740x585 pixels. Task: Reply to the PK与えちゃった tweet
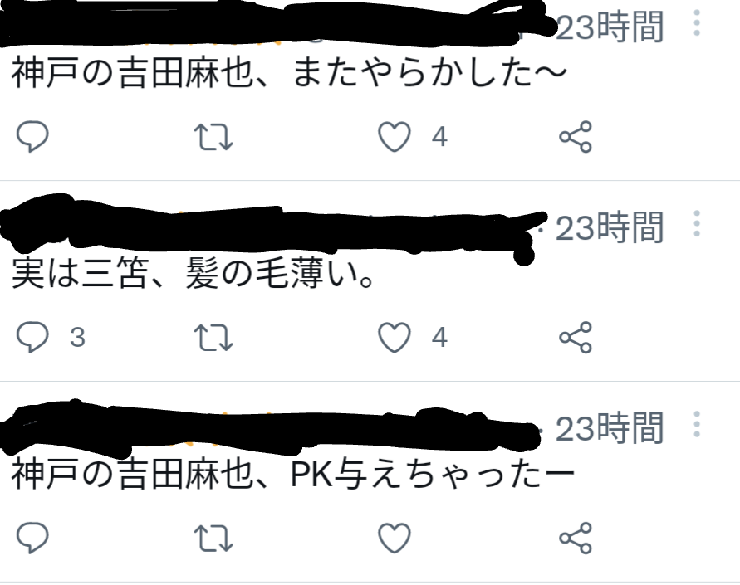(x=32, y=538)
